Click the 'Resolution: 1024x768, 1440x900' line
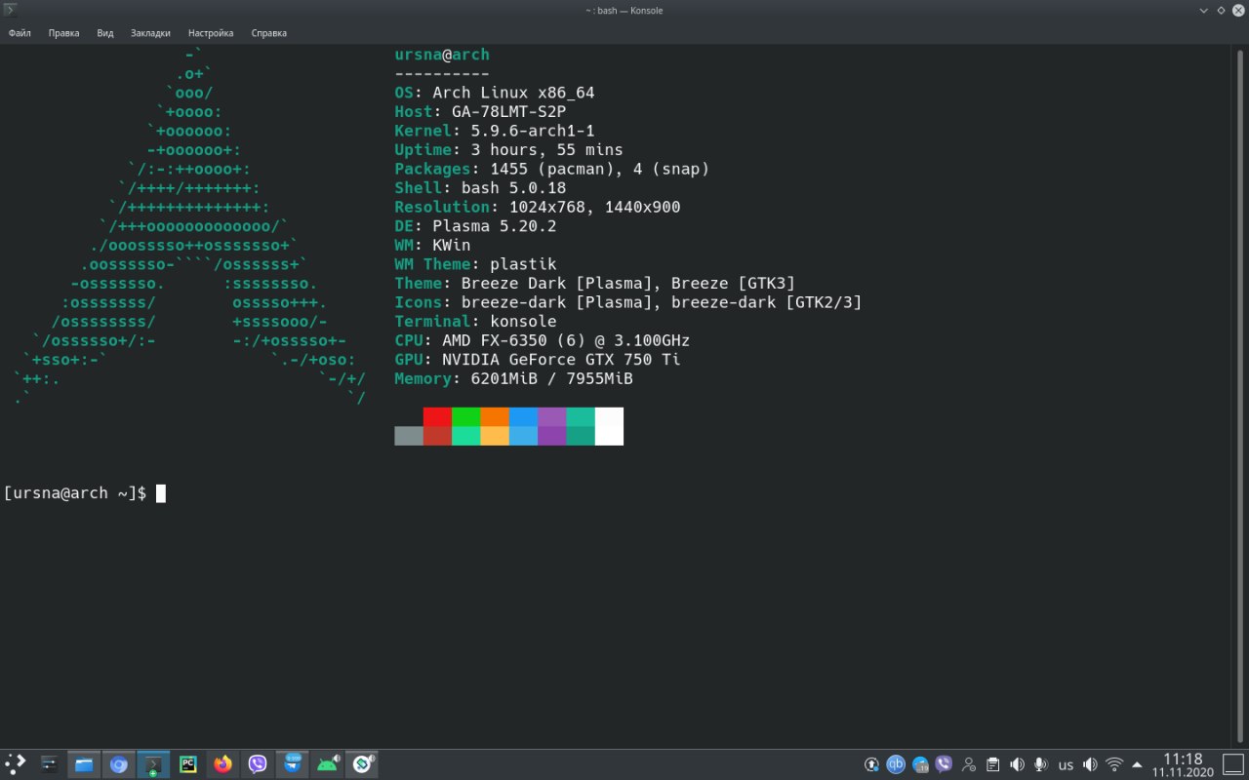Image resolution: width=1249 pixels, height=780 pixels. point(538,207)
